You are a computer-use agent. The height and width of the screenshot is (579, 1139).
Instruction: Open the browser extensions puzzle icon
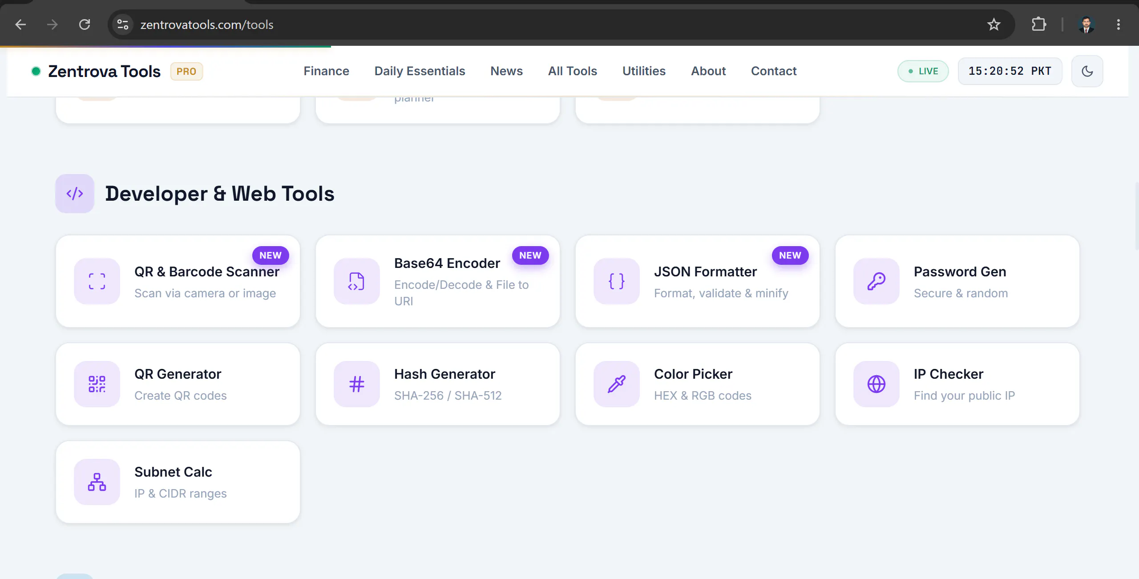click(x=1039, y=24)
